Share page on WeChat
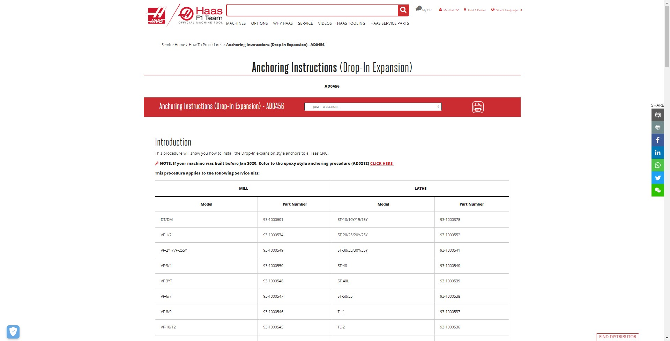The image size is (670, 341). 657,190
